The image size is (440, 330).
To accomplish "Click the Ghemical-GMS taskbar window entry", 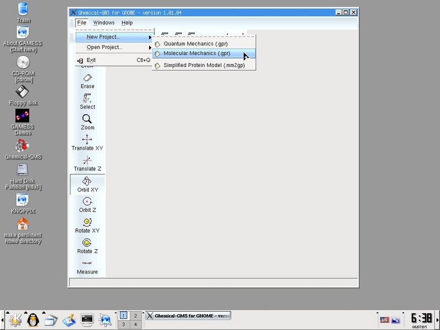I will click(188, 316).
